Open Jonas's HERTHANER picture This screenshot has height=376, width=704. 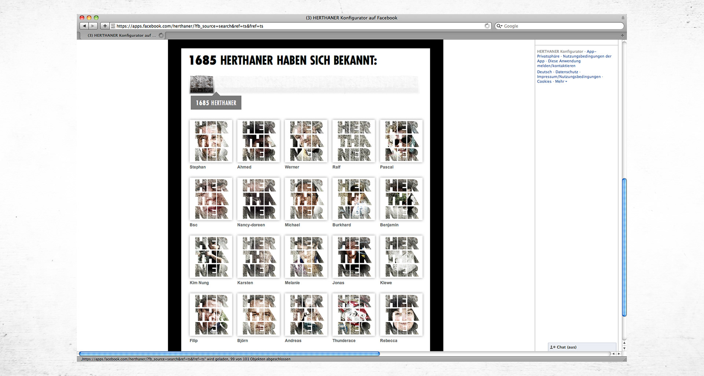pyautogui.click(x=354, y=257)
